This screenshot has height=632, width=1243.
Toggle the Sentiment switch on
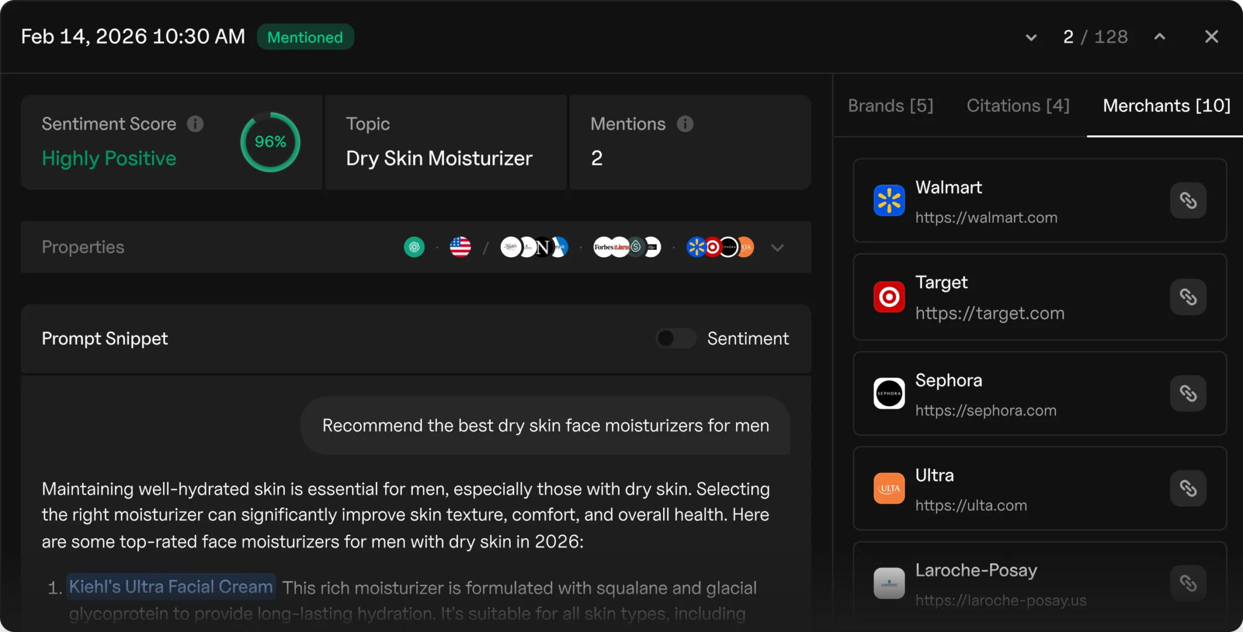(x=675, y=338)
